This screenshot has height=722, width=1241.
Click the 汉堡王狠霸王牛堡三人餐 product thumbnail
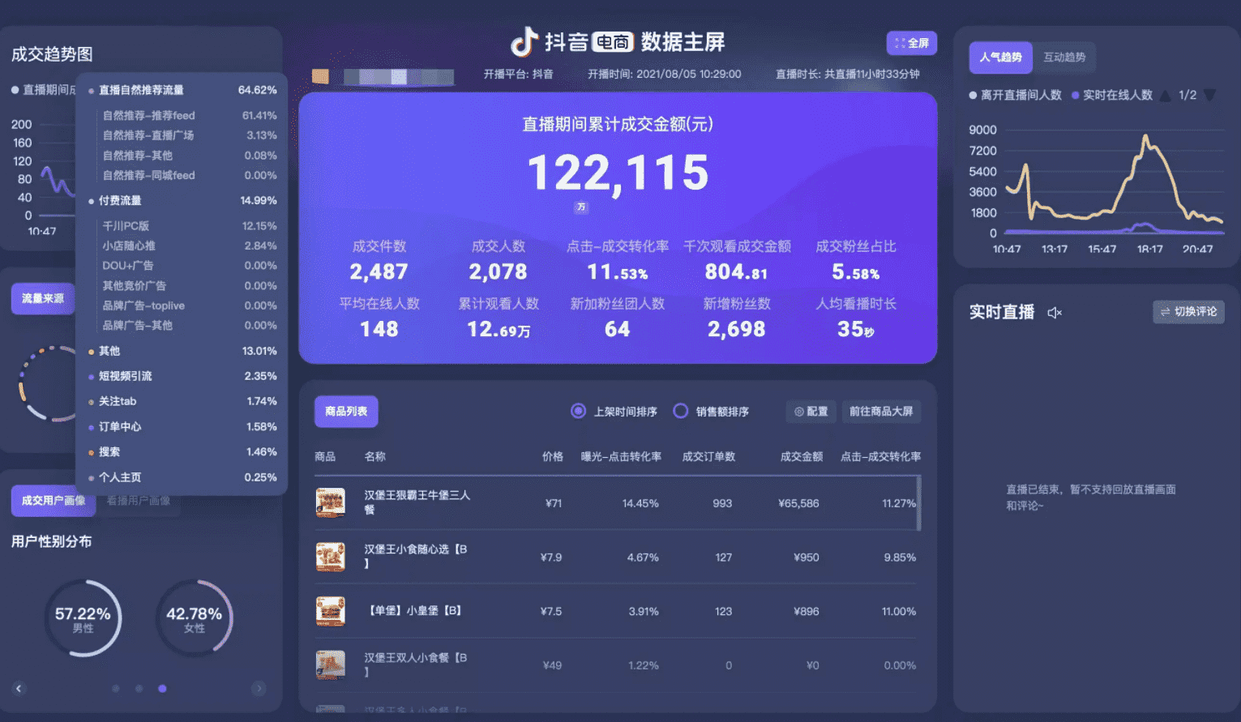coord(330,503)
